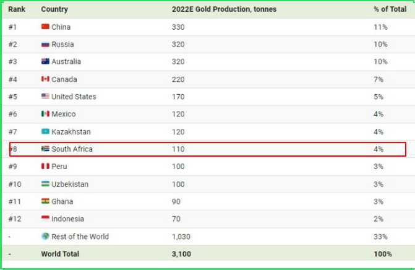The height and width of the screenshot is (270, 415).
Task: Click the Ghana flag icon
Action: 45,201
